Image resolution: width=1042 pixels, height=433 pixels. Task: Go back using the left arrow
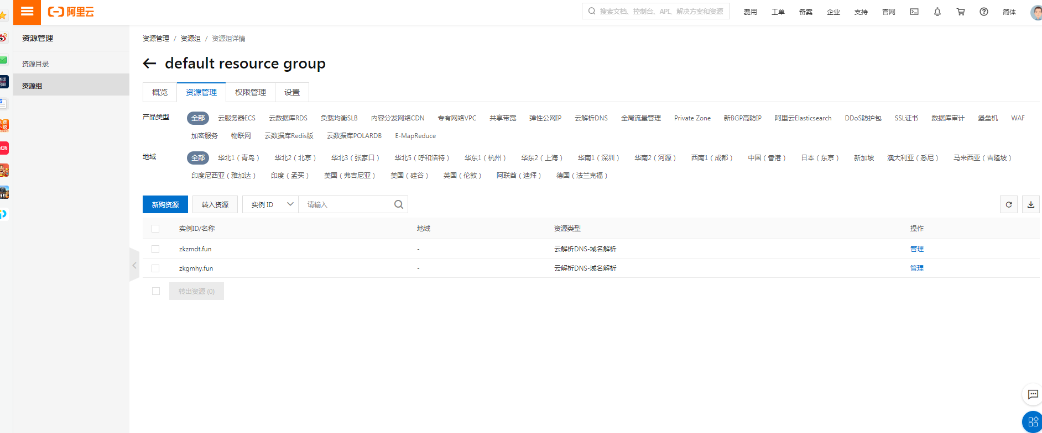[149, 64]
